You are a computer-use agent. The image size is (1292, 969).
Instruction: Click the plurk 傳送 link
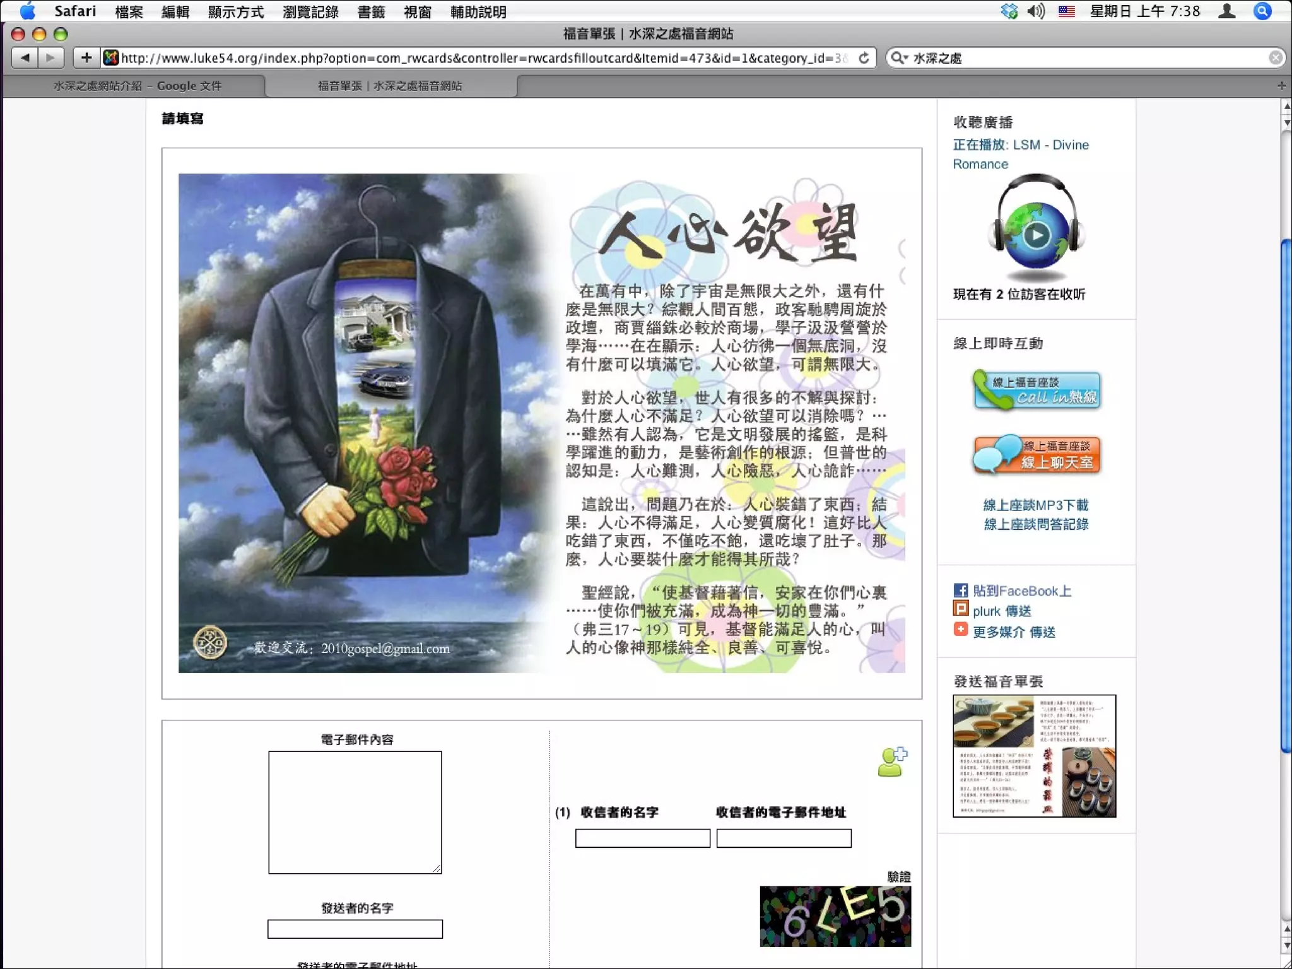point(1001,611)
